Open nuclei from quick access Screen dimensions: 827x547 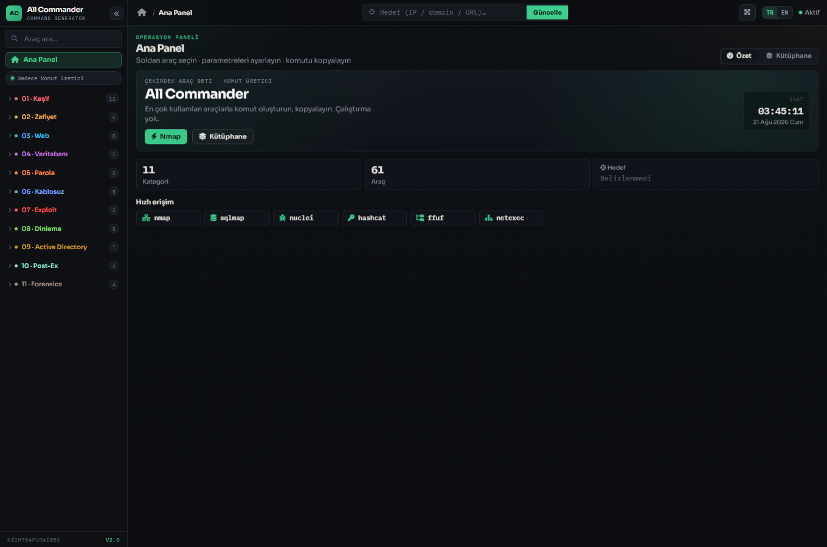coord(306,218)
